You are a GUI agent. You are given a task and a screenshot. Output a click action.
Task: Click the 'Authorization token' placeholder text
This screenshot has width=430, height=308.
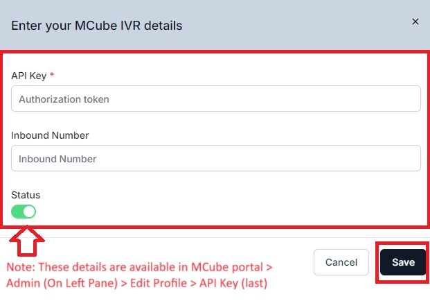pyautogui.click(x=64, y=99)
